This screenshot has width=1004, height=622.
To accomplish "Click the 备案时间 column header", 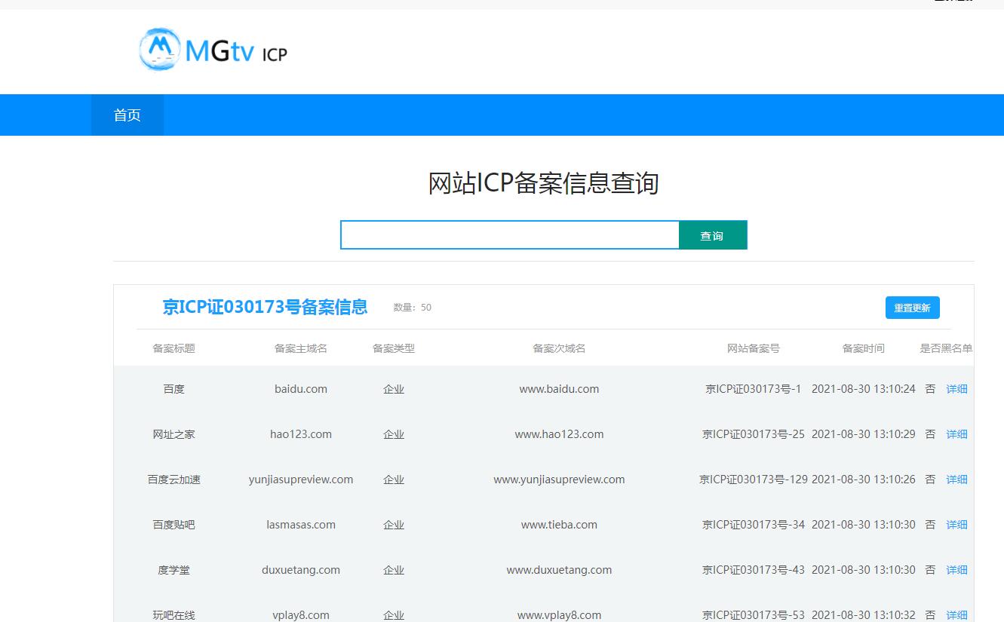I will tap(864, 348).
